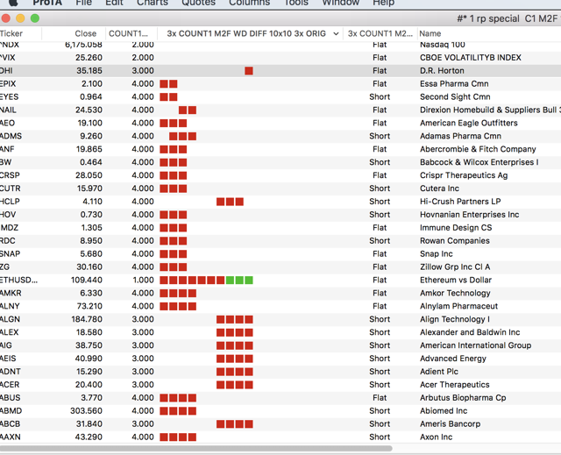Open the File menu
This screenshot has height=455, width=561.
point(84,3)
